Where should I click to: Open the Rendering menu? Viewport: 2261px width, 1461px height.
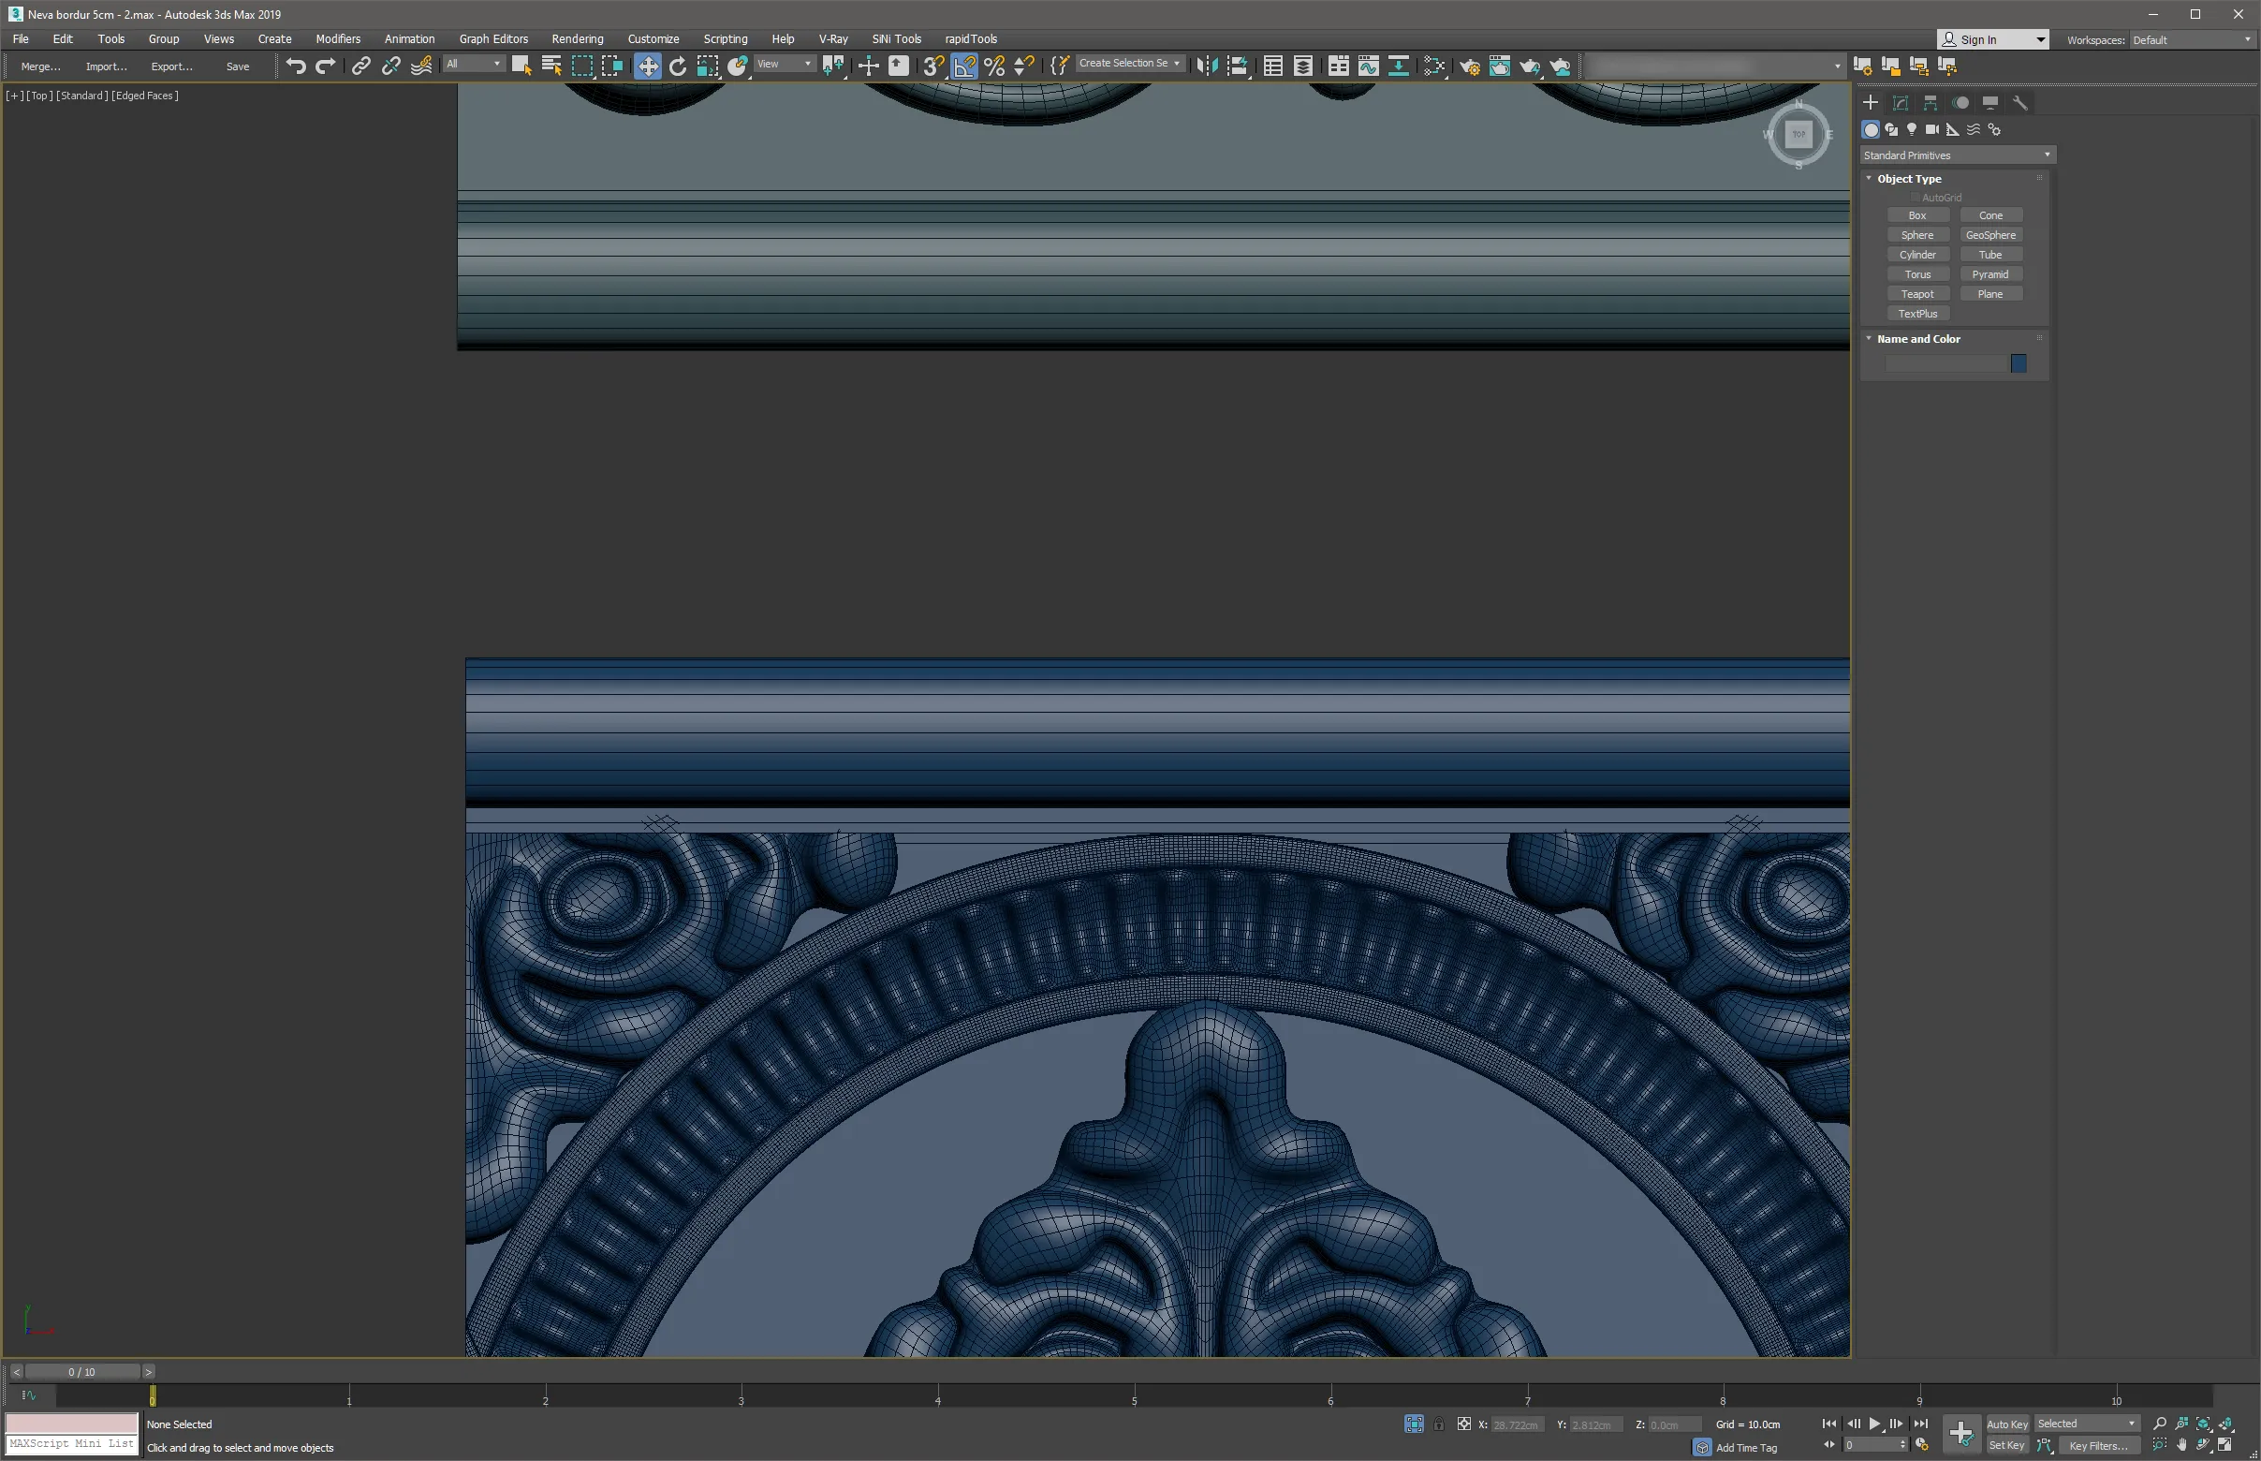coord(577,39)
